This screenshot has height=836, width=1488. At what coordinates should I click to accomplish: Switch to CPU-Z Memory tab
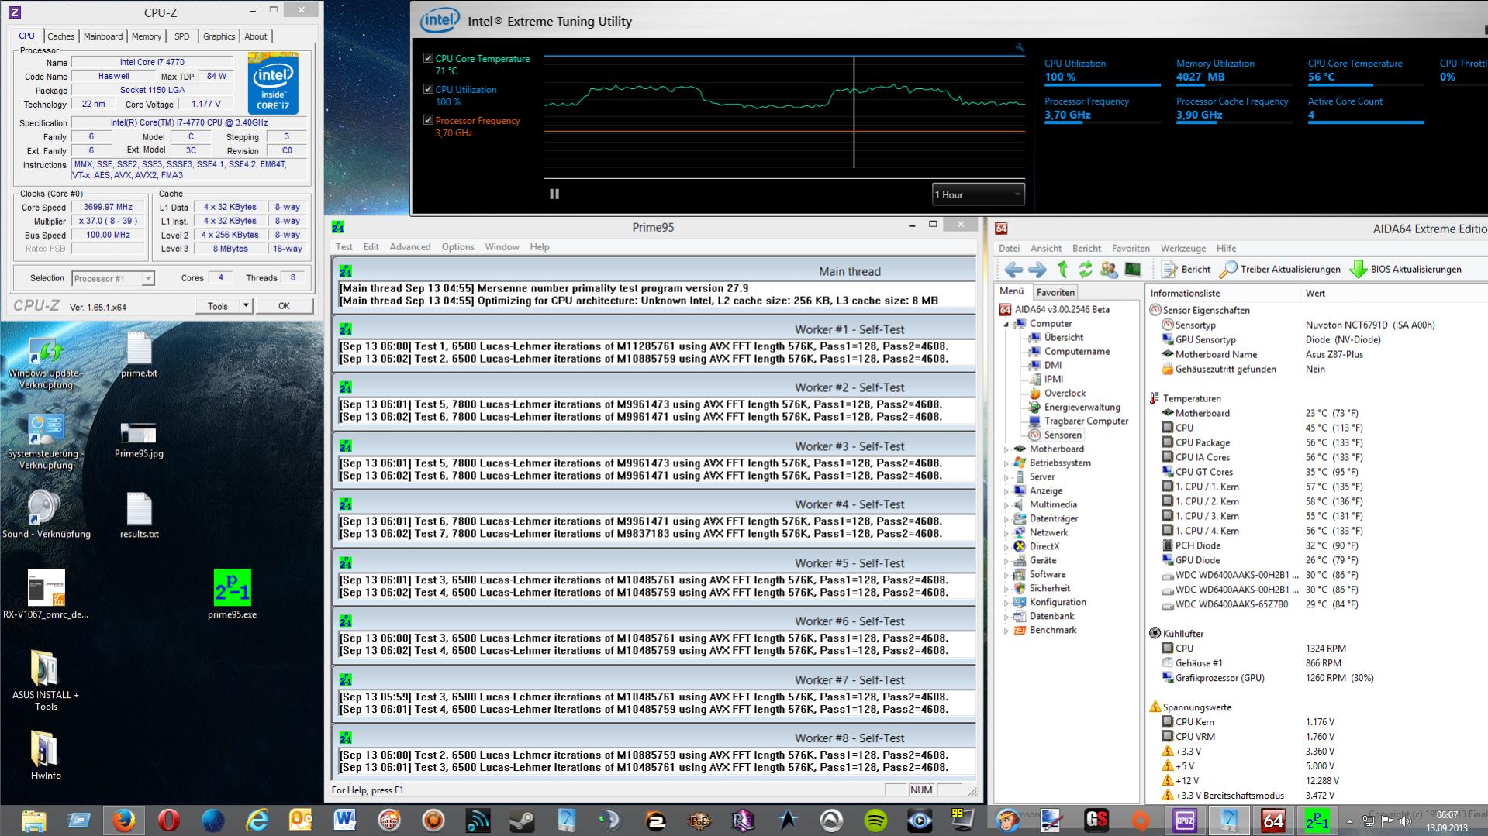[x=147, y=36]
